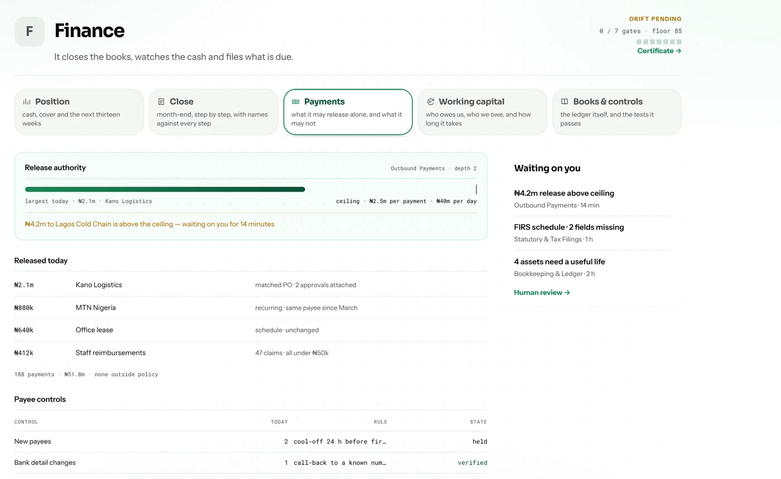
Task: Click the "call-back to a known num…" rule
Action: 340,463
